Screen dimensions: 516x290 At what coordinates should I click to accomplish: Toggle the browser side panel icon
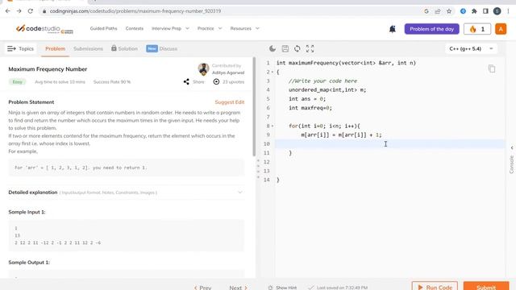(x=485, y=11)
